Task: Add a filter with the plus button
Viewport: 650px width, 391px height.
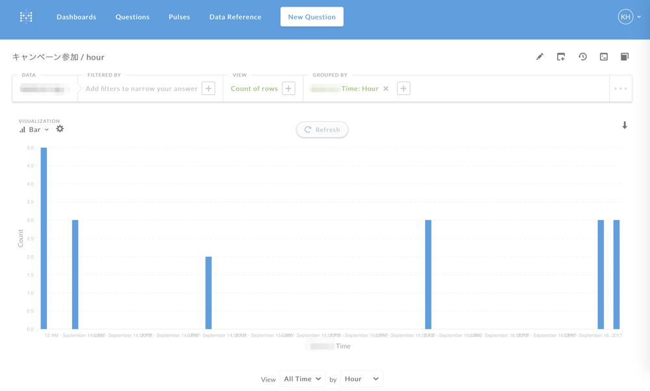Action: coord(208,88)
